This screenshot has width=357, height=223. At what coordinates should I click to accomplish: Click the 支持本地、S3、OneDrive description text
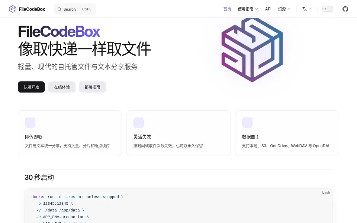286,146
